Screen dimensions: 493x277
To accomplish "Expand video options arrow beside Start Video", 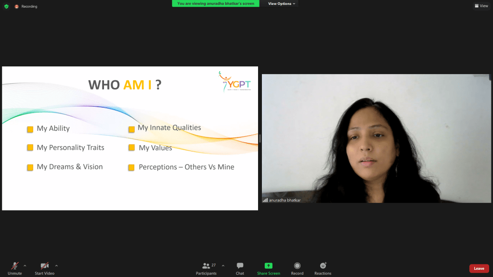I will tap(57, 265).
